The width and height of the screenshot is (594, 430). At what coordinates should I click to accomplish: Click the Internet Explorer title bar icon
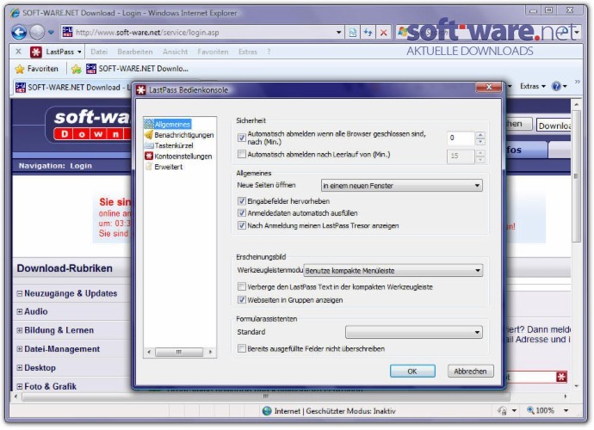pos(15,13)
